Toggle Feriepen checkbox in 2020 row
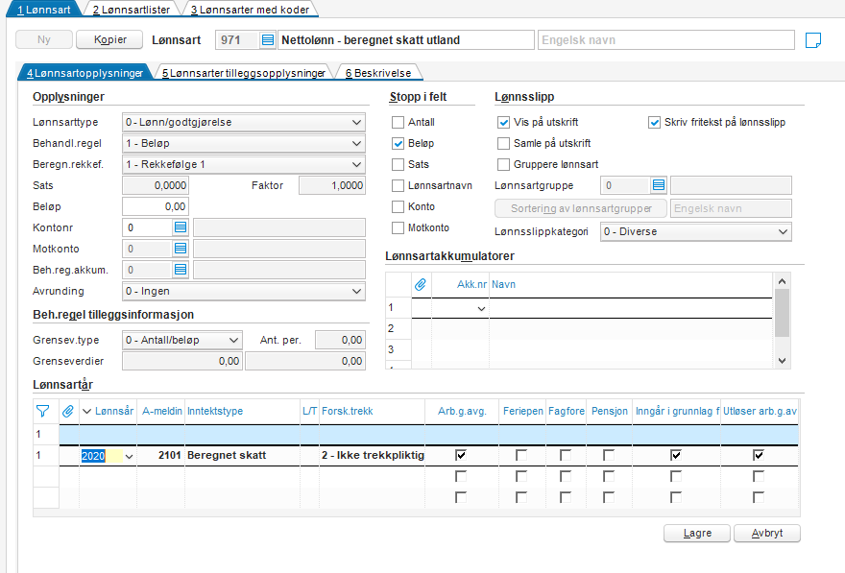The image size is (845, 573). [521, 455]
